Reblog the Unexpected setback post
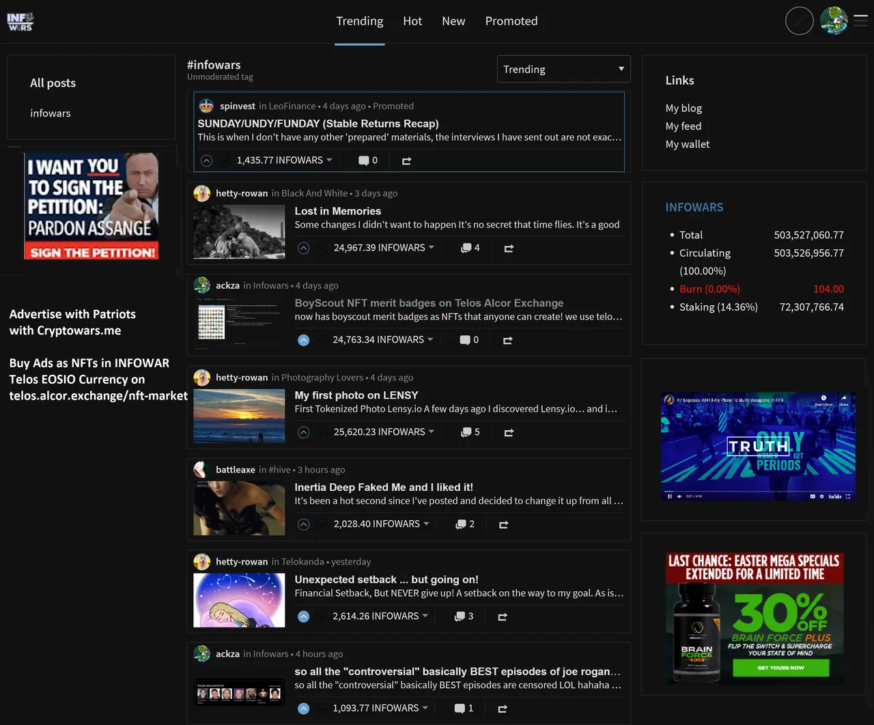Image resolution: width=874 pixels, height=725 pixels. (x=502, y=617)
